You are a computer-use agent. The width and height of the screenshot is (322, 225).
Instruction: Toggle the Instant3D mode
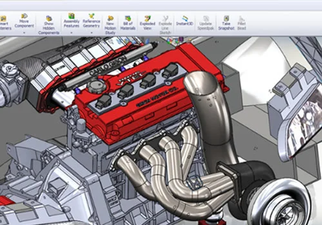185,20
